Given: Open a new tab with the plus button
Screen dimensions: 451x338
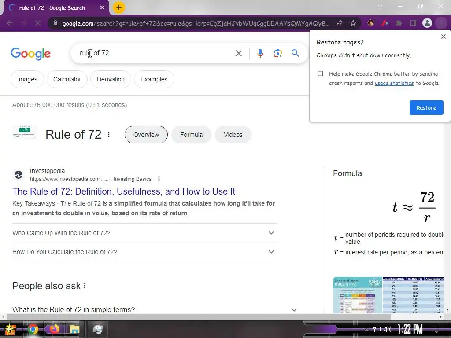Looking at the screenshot, I should pyautogui.click(x=118, y=7).
